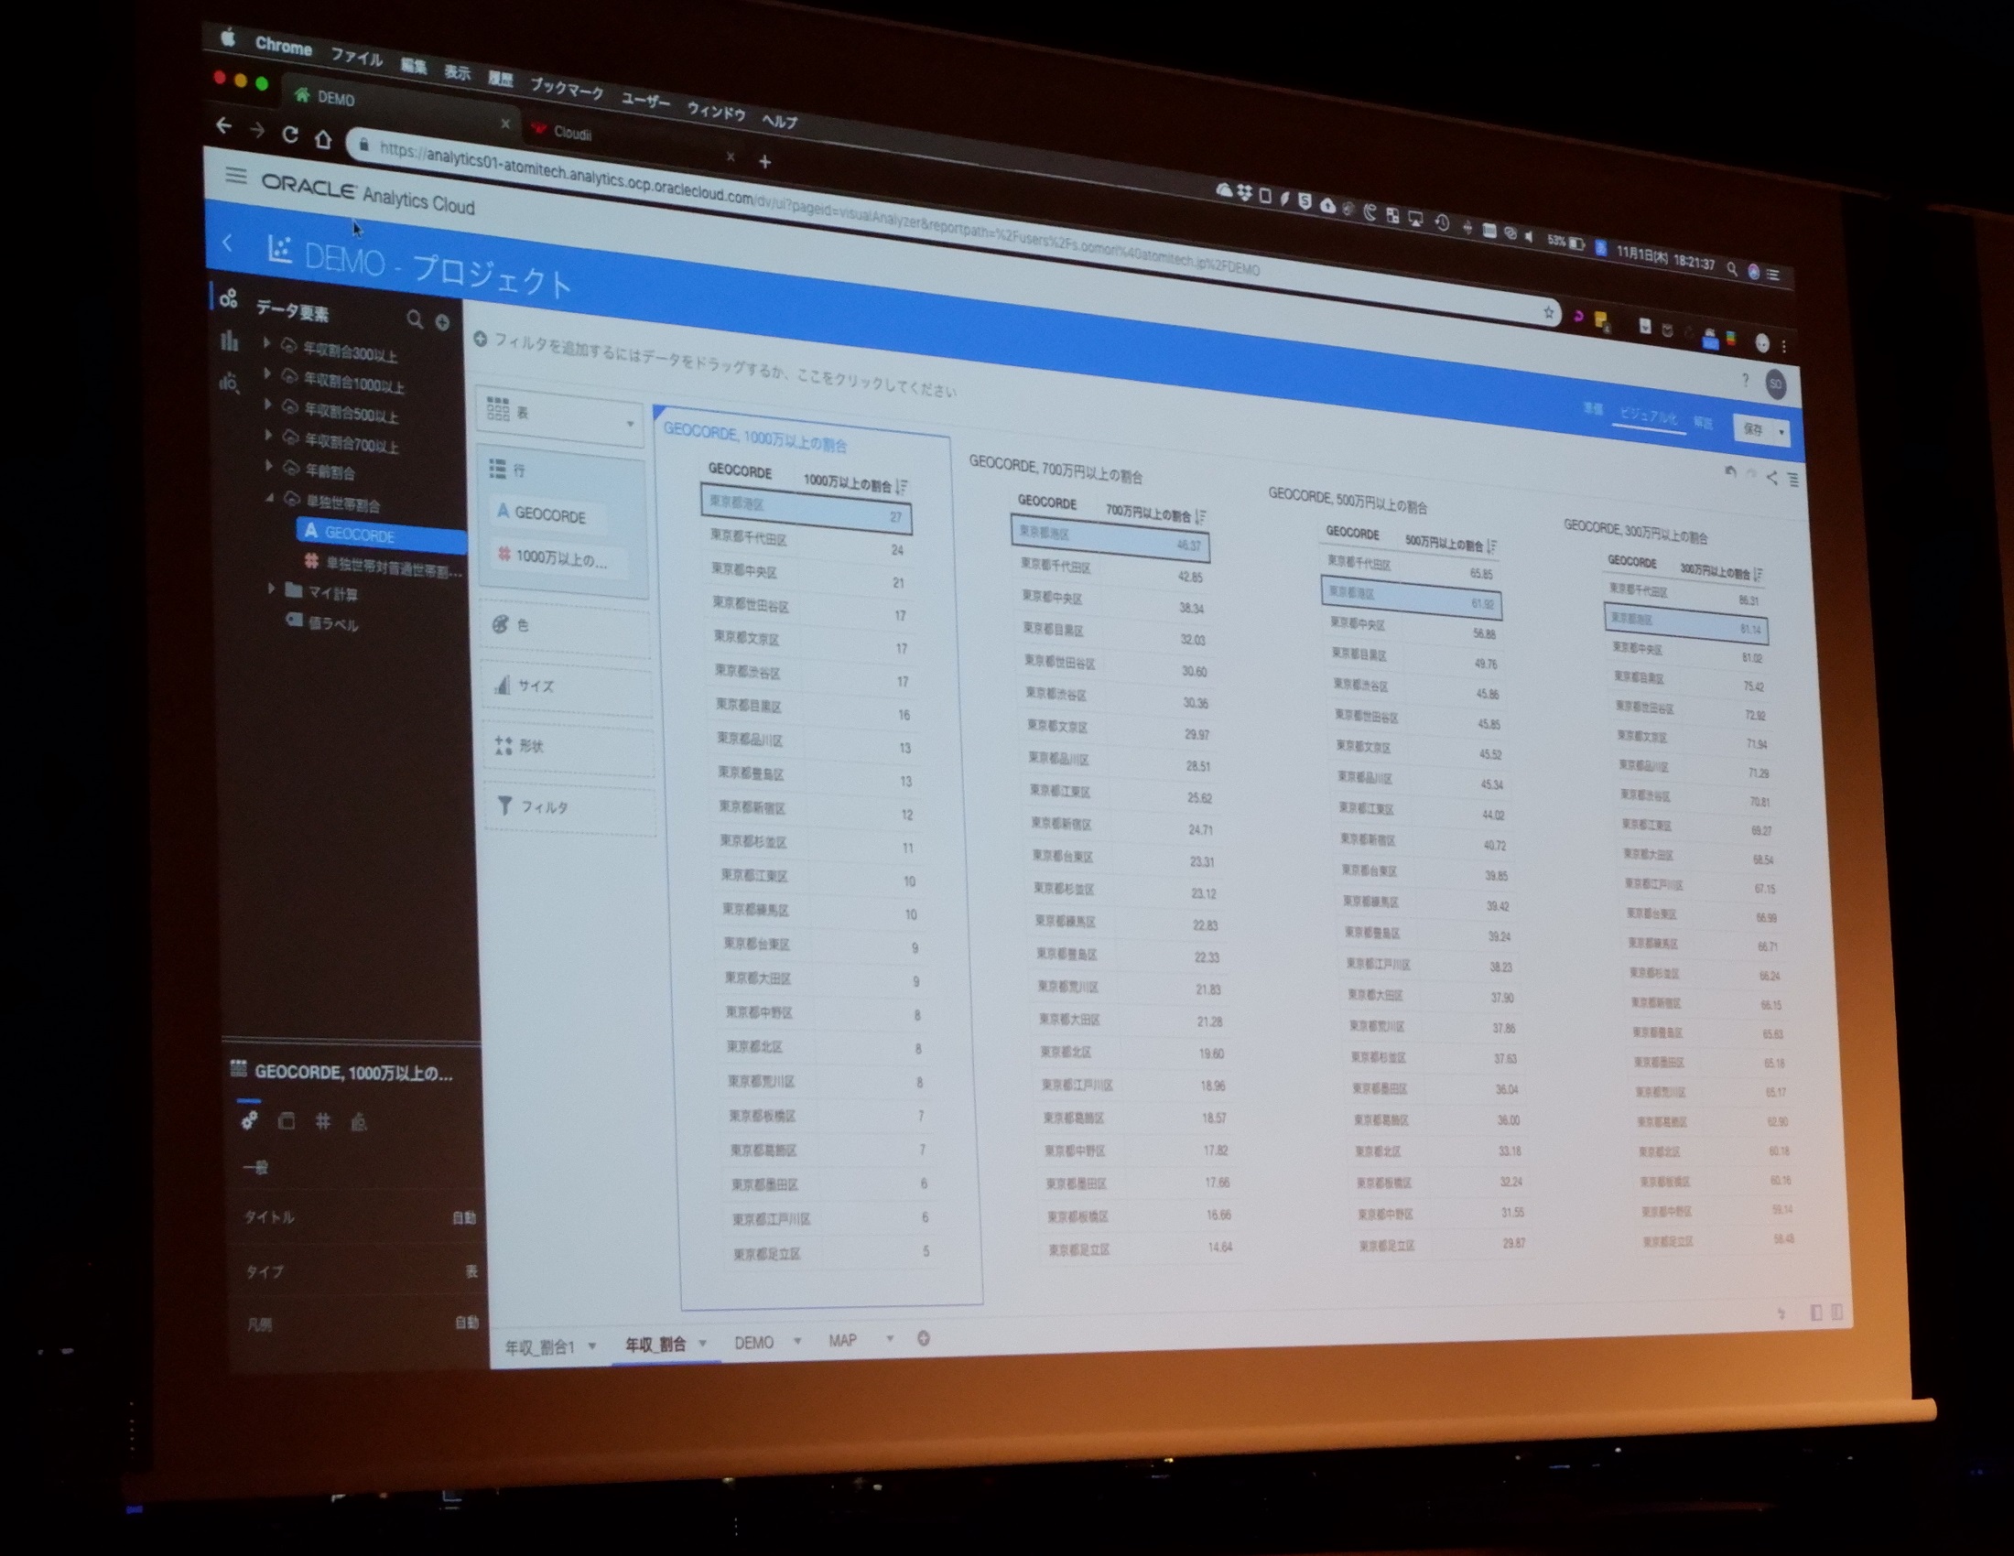Open the 色 color drop target
This screenshot has width=2014, height=1556.
point(565,627)
